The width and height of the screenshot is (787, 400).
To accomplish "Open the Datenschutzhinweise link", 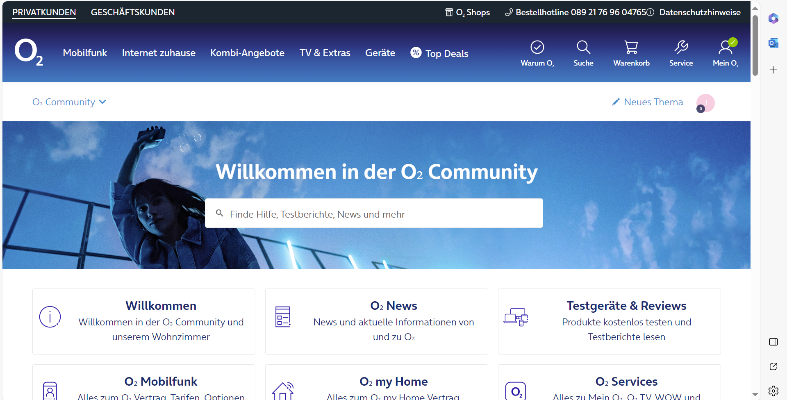I will point(700,12).
